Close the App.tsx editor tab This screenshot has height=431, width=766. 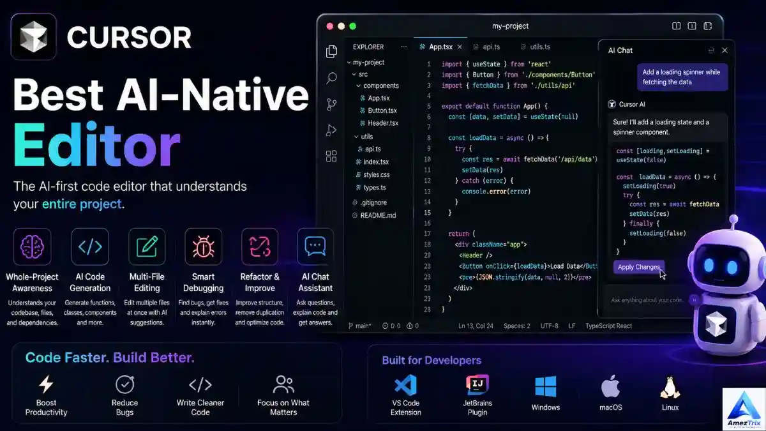pyautogui.click(x=460, y=47)
